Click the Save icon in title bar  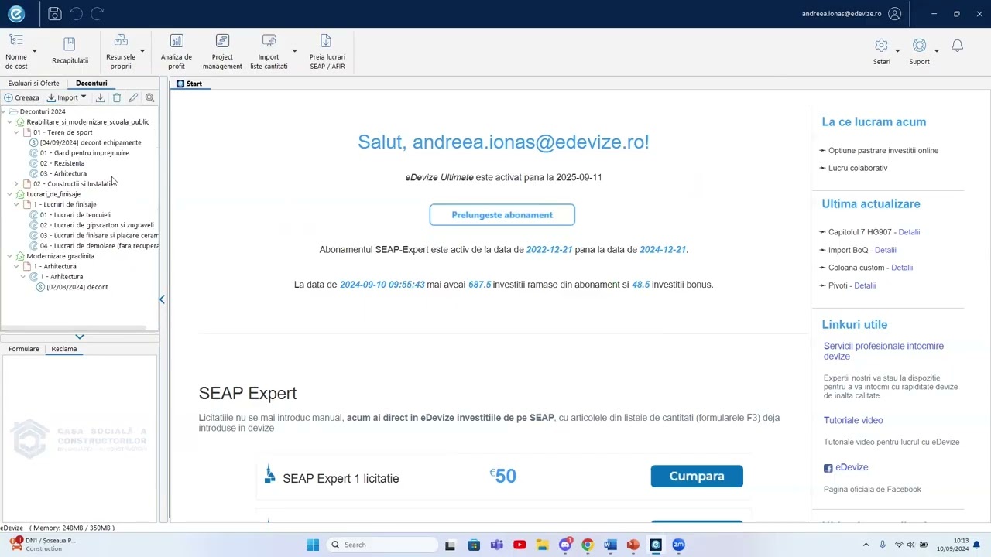click(x=54, y=13)
